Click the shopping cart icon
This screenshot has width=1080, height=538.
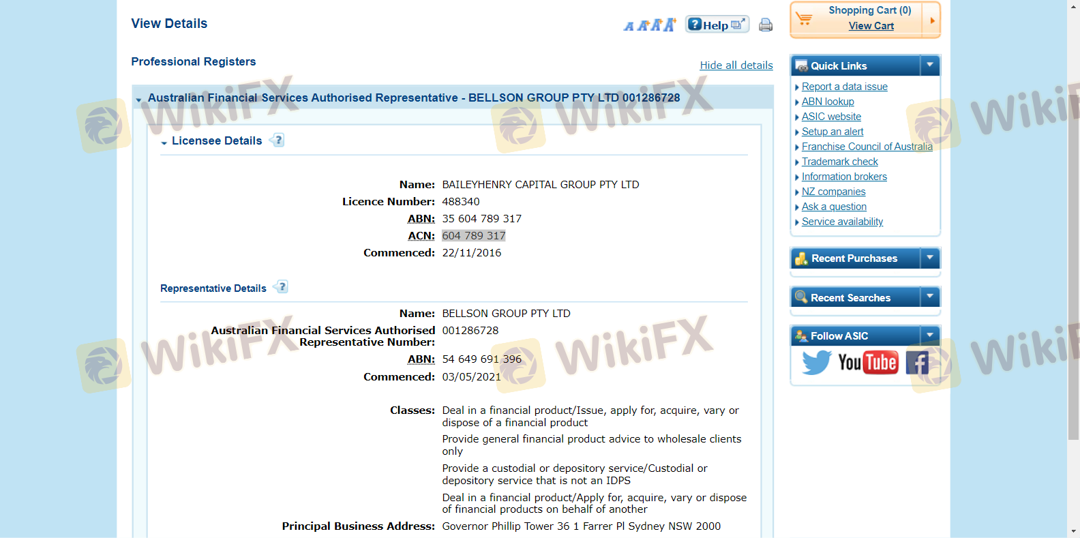pyautogui.click(x=805, y=18)
